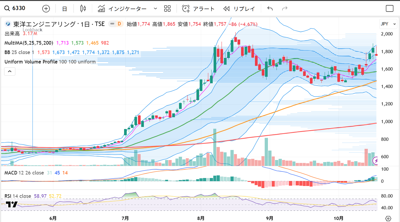Click the TradingView logo icon
Viewport: 400px width, 222px height.
(12, 204)
